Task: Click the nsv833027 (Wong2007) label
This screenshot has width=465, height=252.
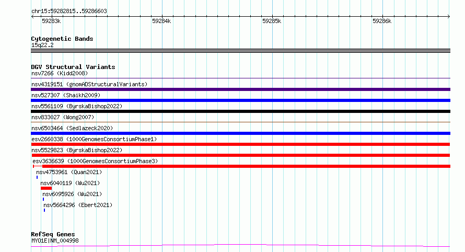Action: (x=63, y=117)
